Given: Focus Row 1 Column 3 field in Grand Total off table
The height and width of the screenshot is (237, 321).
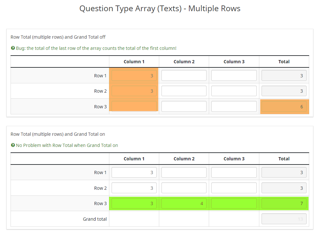Looking at the screenshot, I should coord(234,76).
